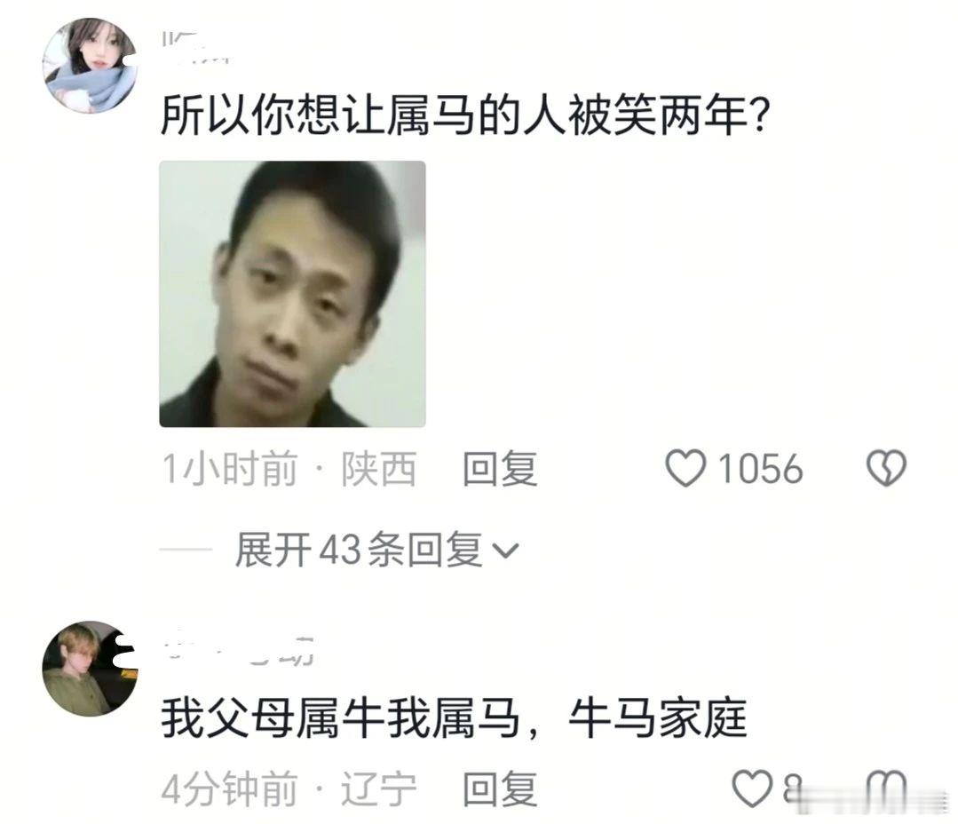Screen dimensions: 958x824
Task: Open second commenter's username
Action: (240, 650)
